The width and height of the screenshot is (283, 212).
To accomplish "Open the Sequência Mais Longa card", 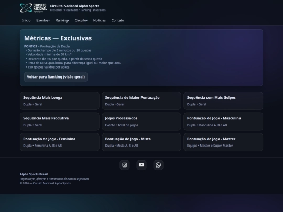I will pyautogui.click(x=60, y=101).
